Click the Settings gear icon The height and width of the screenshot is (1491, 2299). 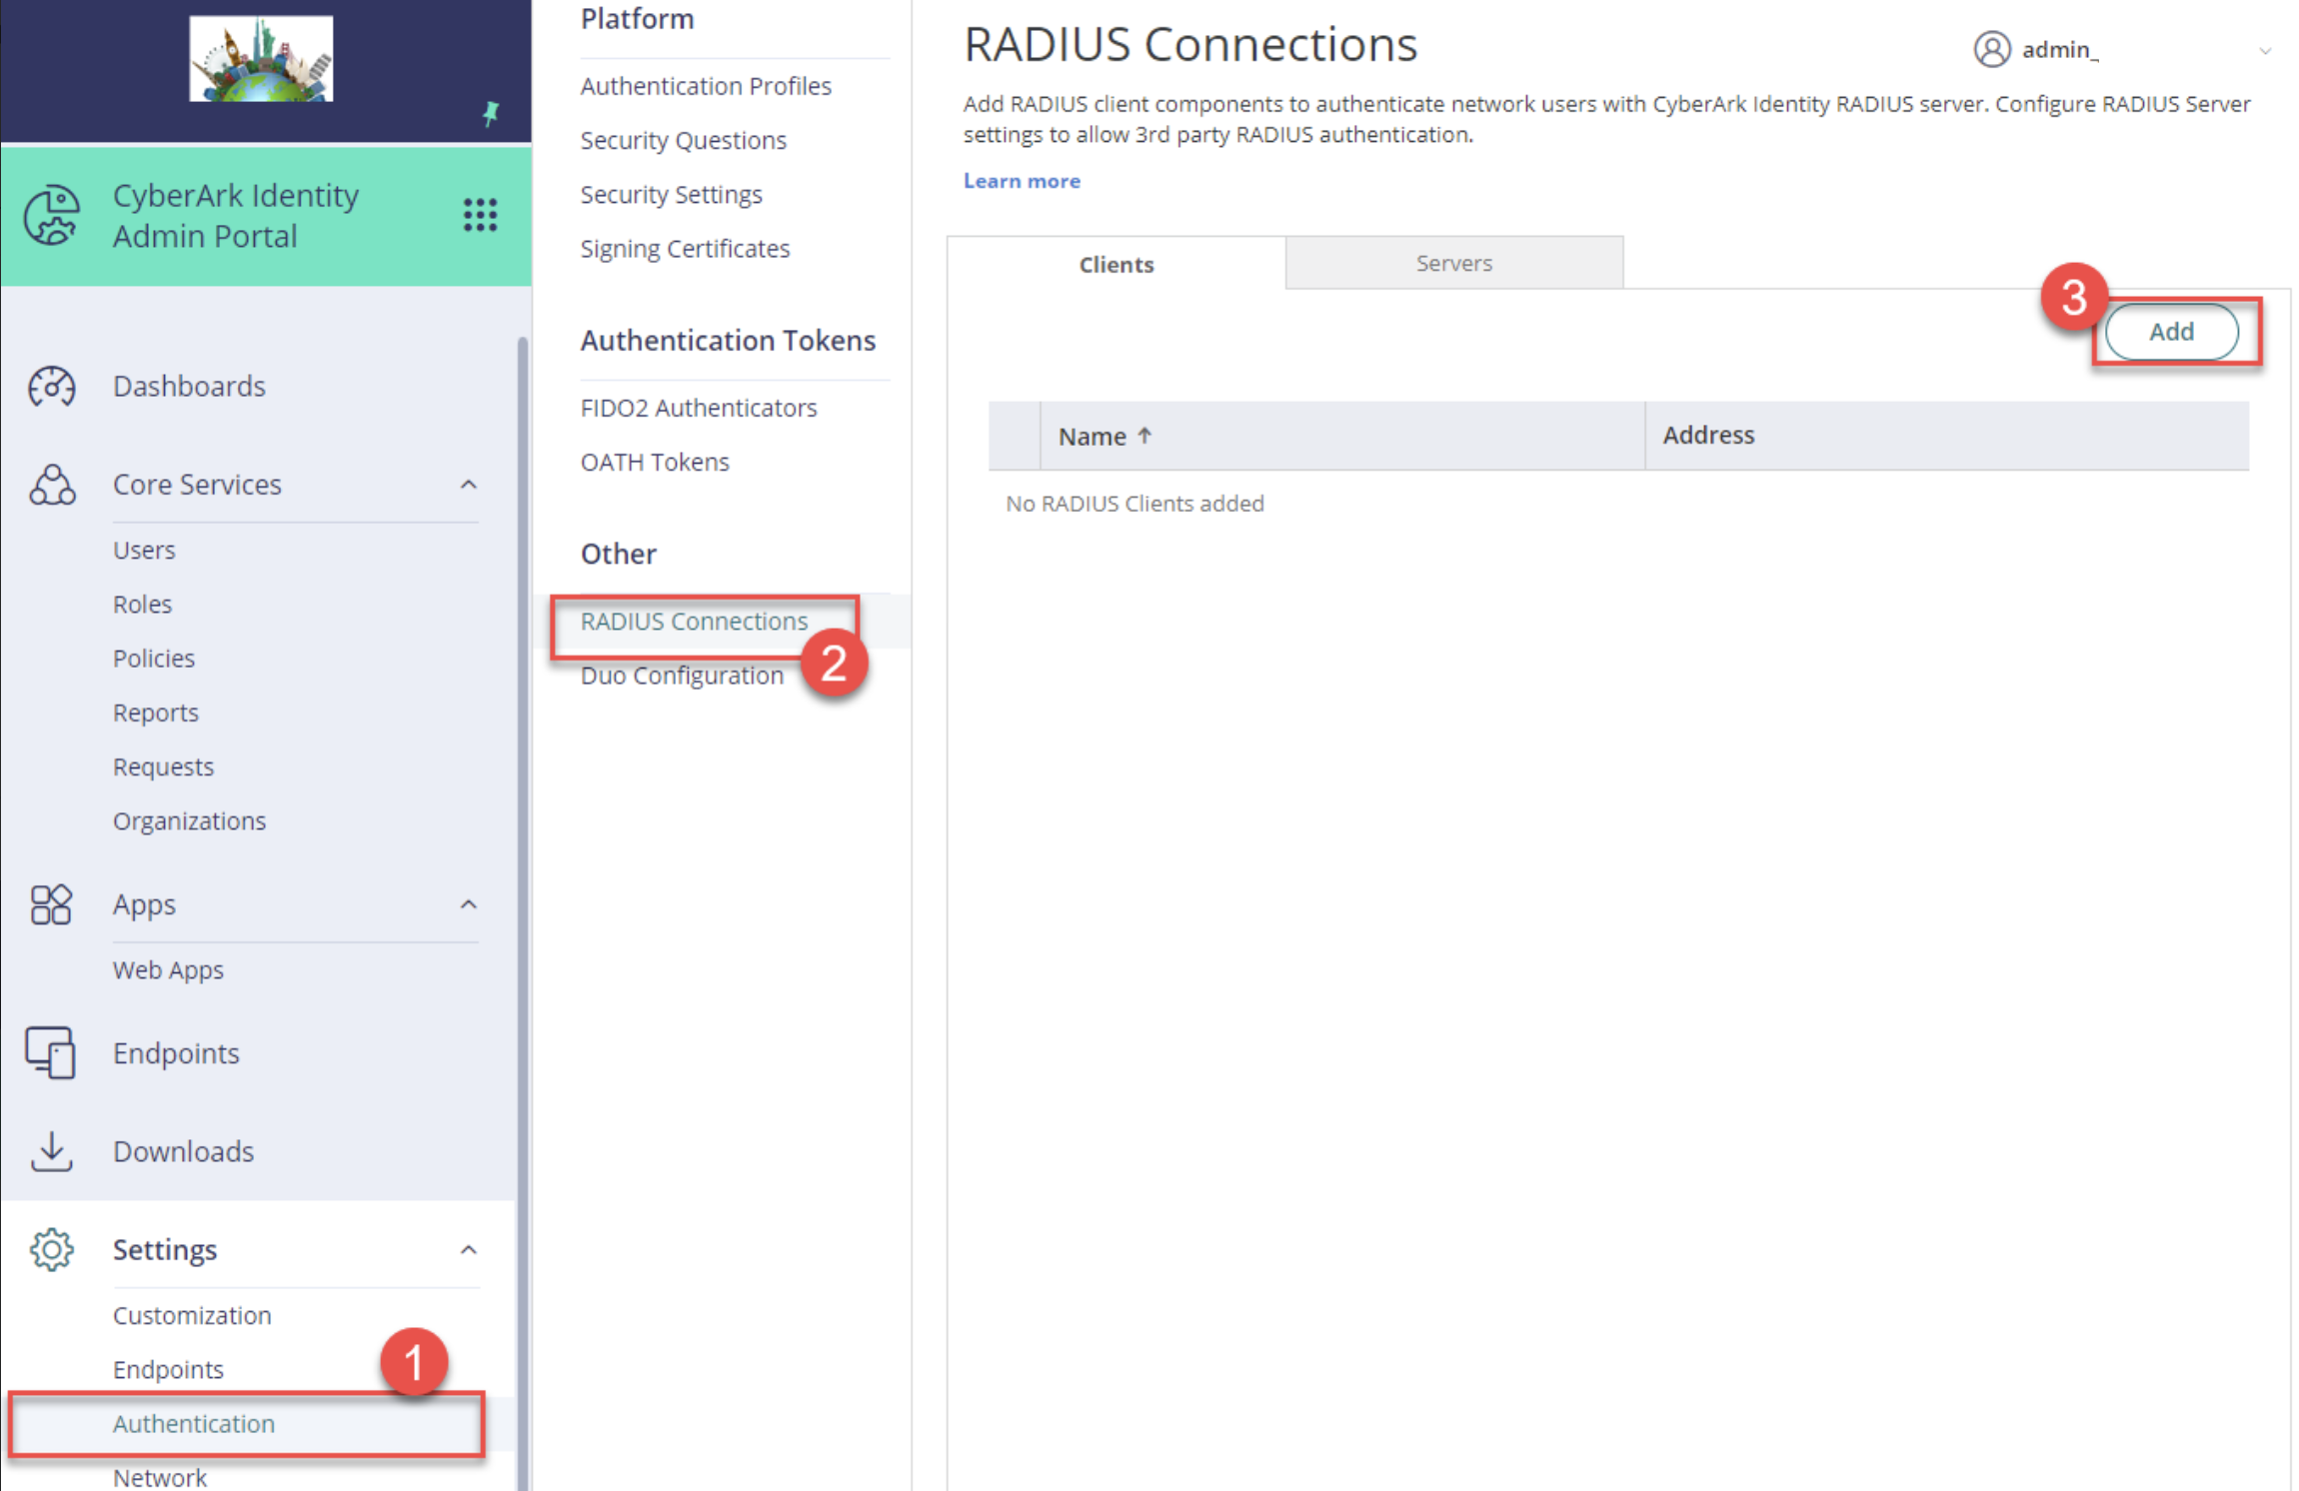(51, 1249)
